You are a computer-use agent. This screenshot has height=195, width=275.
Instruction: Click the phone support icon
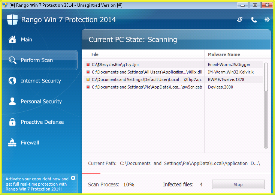[x=254, y=19]
